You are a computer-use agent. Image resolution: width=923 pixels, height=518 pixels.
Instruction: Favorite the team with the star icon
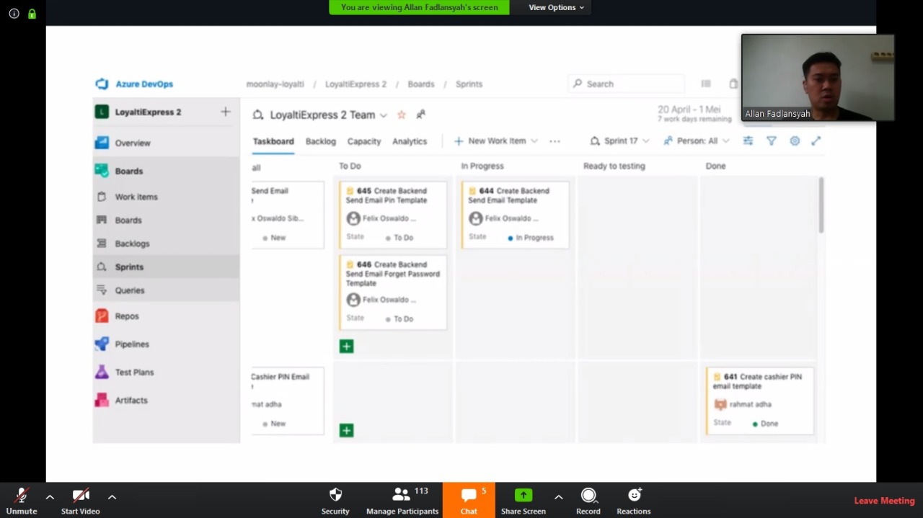tap(402, 115)
